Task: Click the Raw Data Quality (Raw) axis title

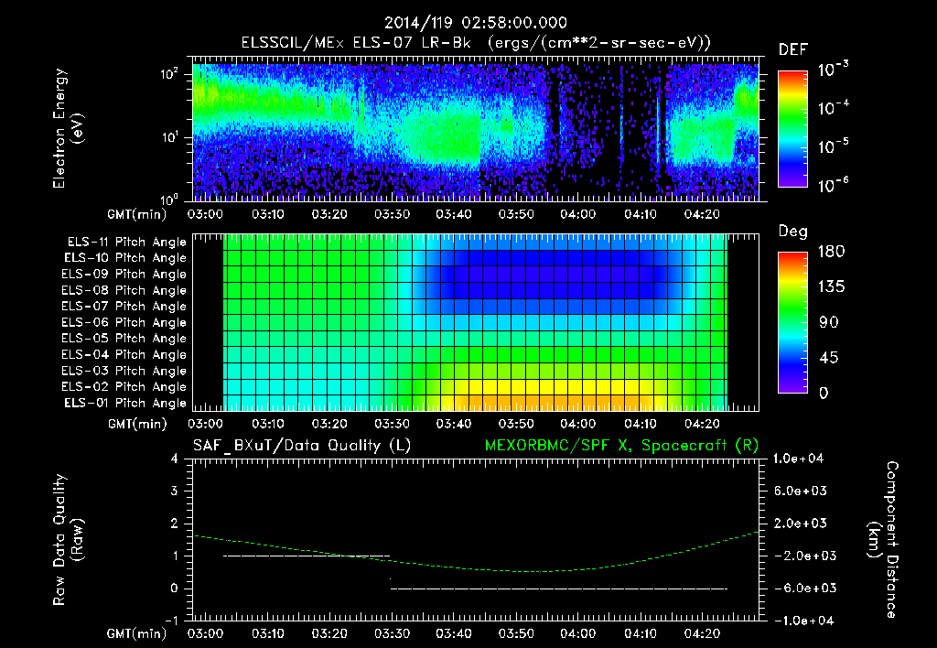Action: [x=68, y=540]
